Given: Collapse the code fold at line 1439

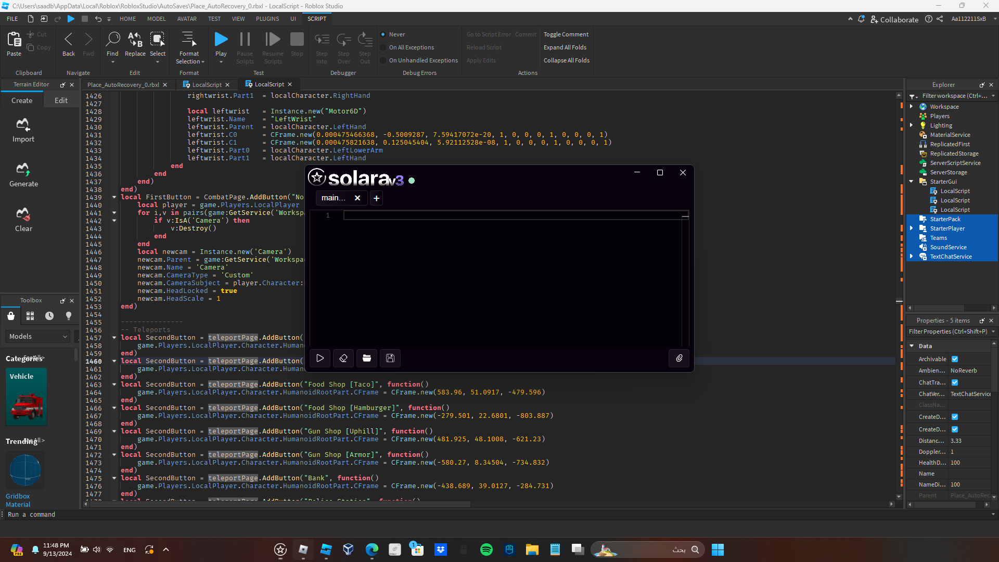Looking at the screenshot, I should pyautogui.click(x=114, y=197).
